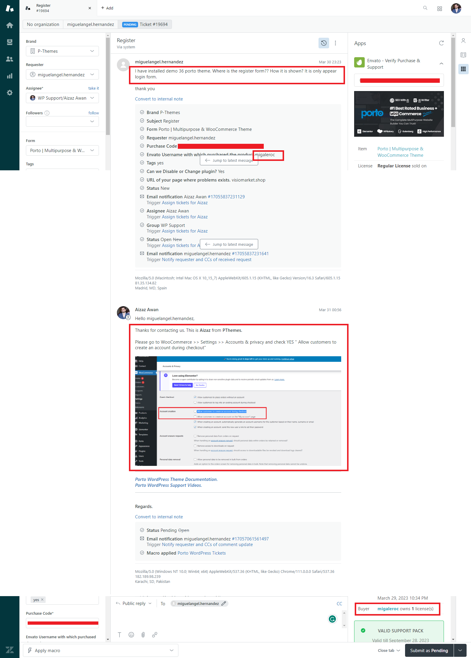Open Porto item link in Apps panel
The image size is (471, 658).
pos(400,152)
